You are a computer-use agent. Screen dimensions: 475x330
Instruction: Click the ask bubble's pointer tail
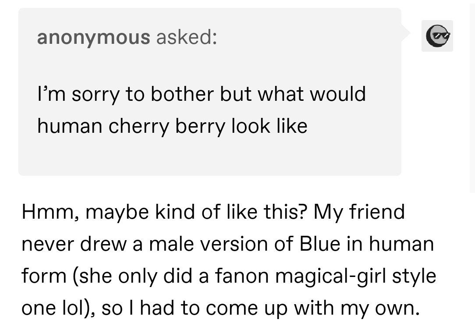[x=405, y=33]
